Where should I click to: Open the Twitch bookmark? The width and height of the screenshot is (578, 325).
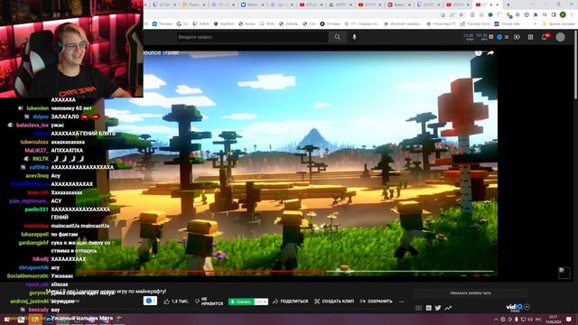201,23
